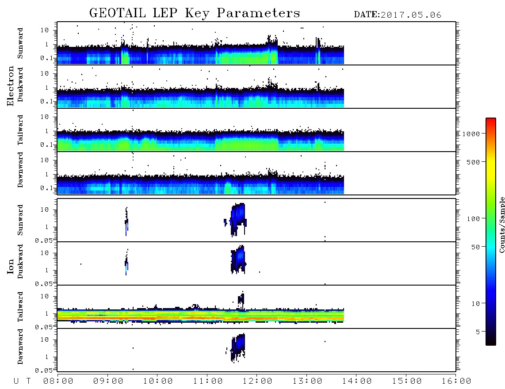Click the Electron 'Sunward' panel label
The height and width of the screenshot is (389, 505).
(x=20, y=43)
